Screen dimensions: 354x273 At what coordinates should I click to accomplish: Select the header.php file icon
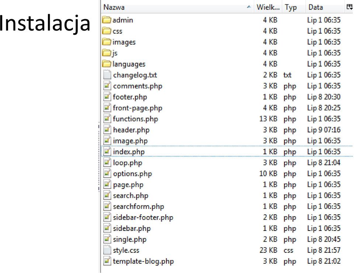point(107,129)
